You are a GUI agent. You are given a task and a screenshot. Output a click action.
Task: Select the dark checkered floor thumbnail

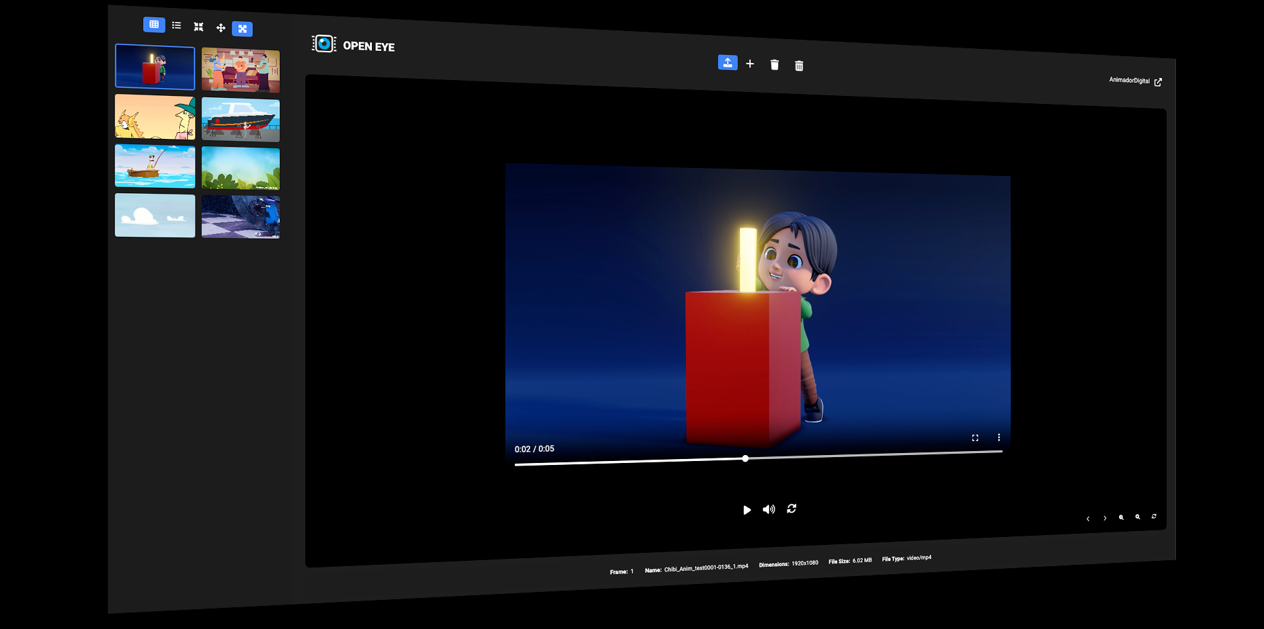(241, 217)
